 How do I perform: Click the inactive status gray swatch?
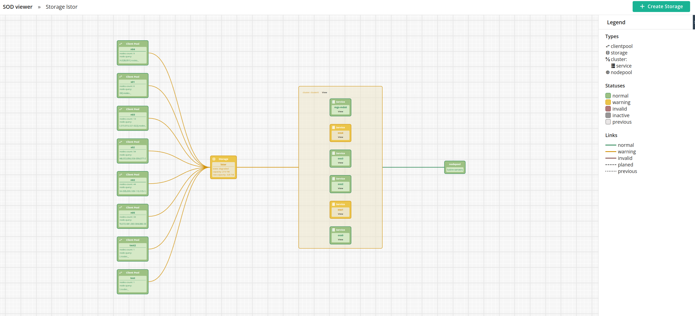coord(608,115)
